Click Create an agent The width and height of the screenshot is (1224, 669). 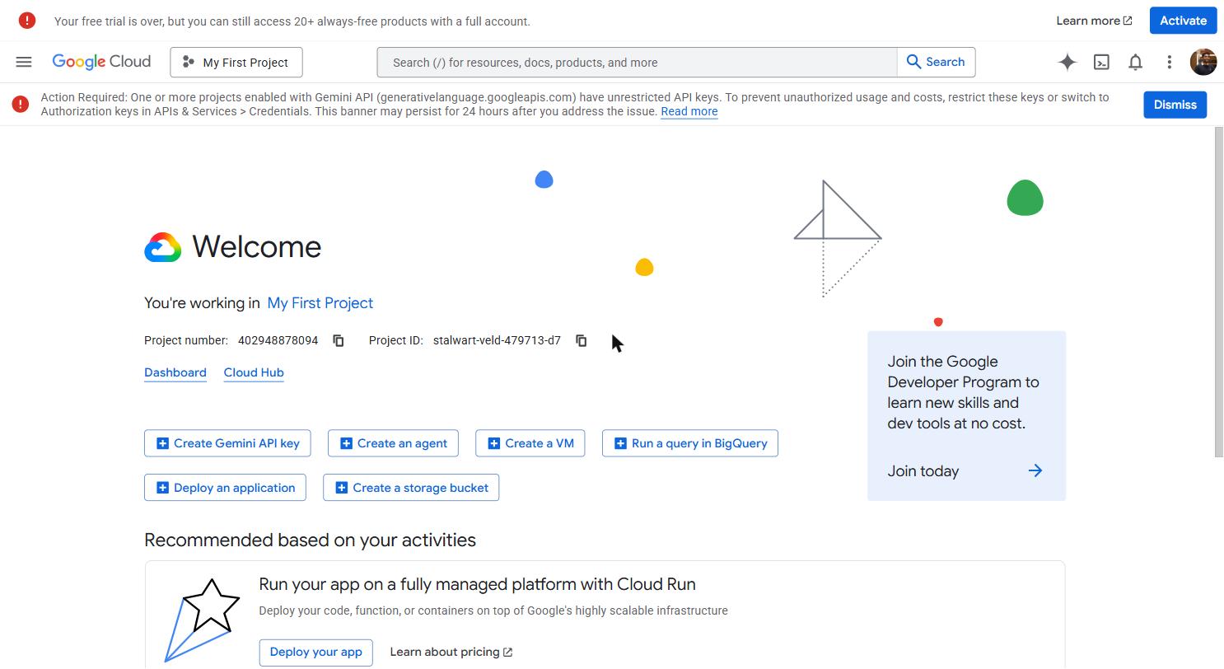tap(393, 443)
